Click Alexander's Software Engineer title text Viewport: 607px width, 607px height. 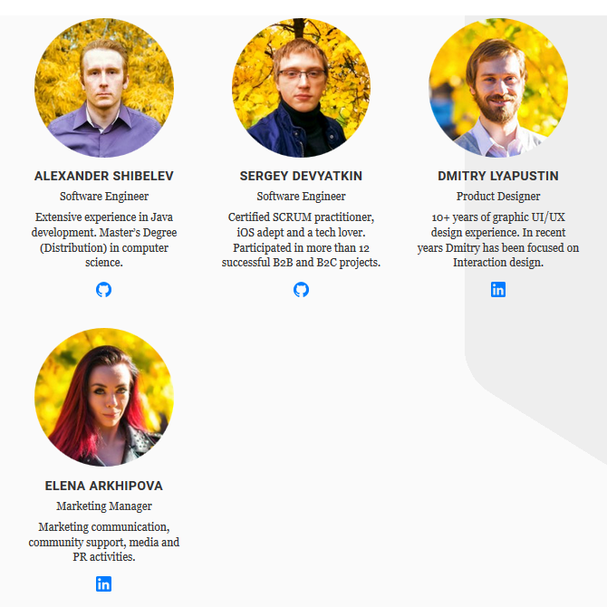click(104, 197)
